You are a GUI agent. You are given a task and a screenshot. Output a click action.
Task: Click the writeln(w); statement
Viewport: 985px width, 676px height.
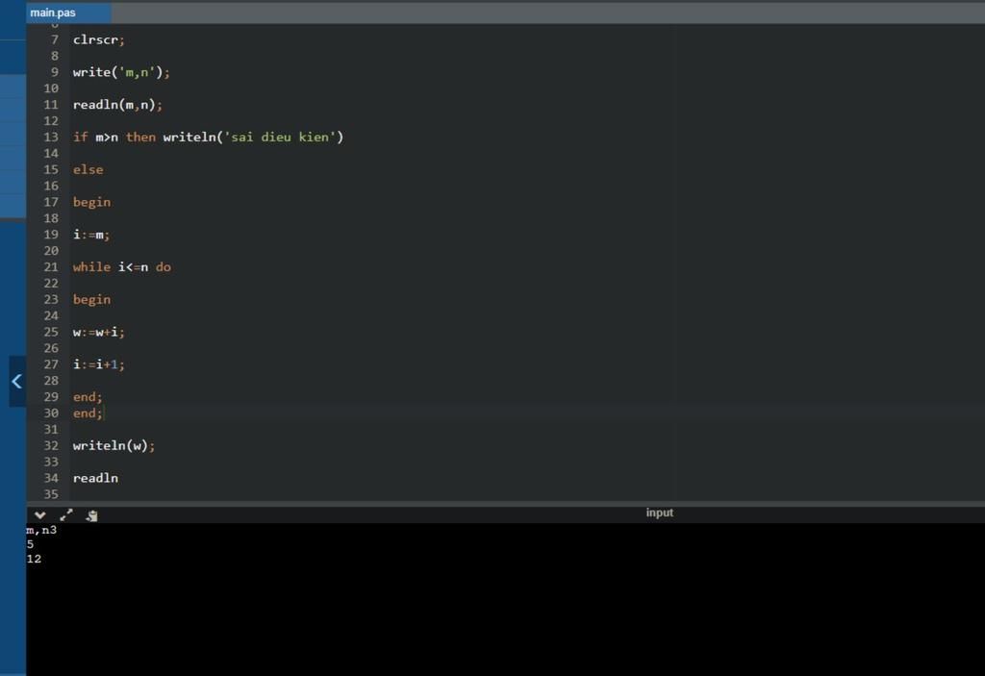point(114,445)
